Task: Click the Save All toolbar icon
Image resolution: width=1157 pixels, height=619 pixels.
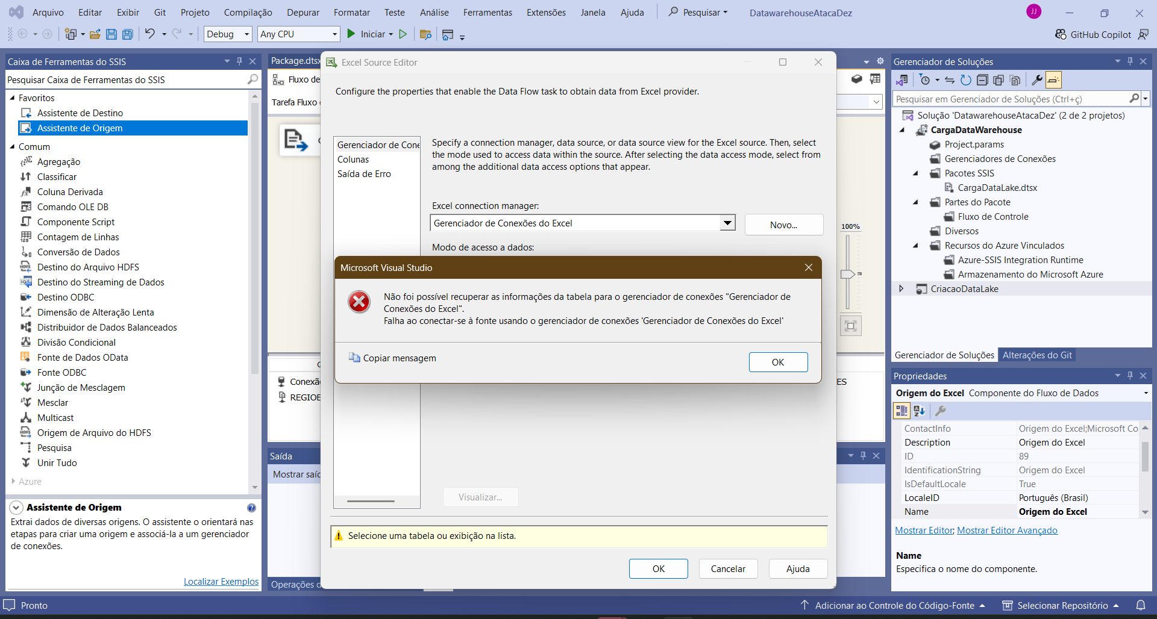Action: click(127, 34)
